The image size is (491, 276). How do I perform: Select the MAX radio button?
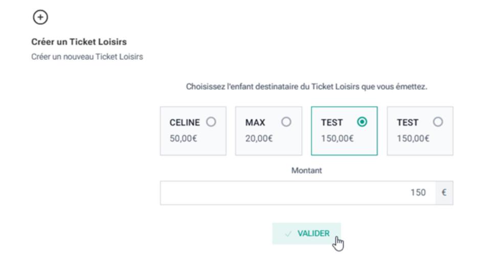click(x=287, y=123)
